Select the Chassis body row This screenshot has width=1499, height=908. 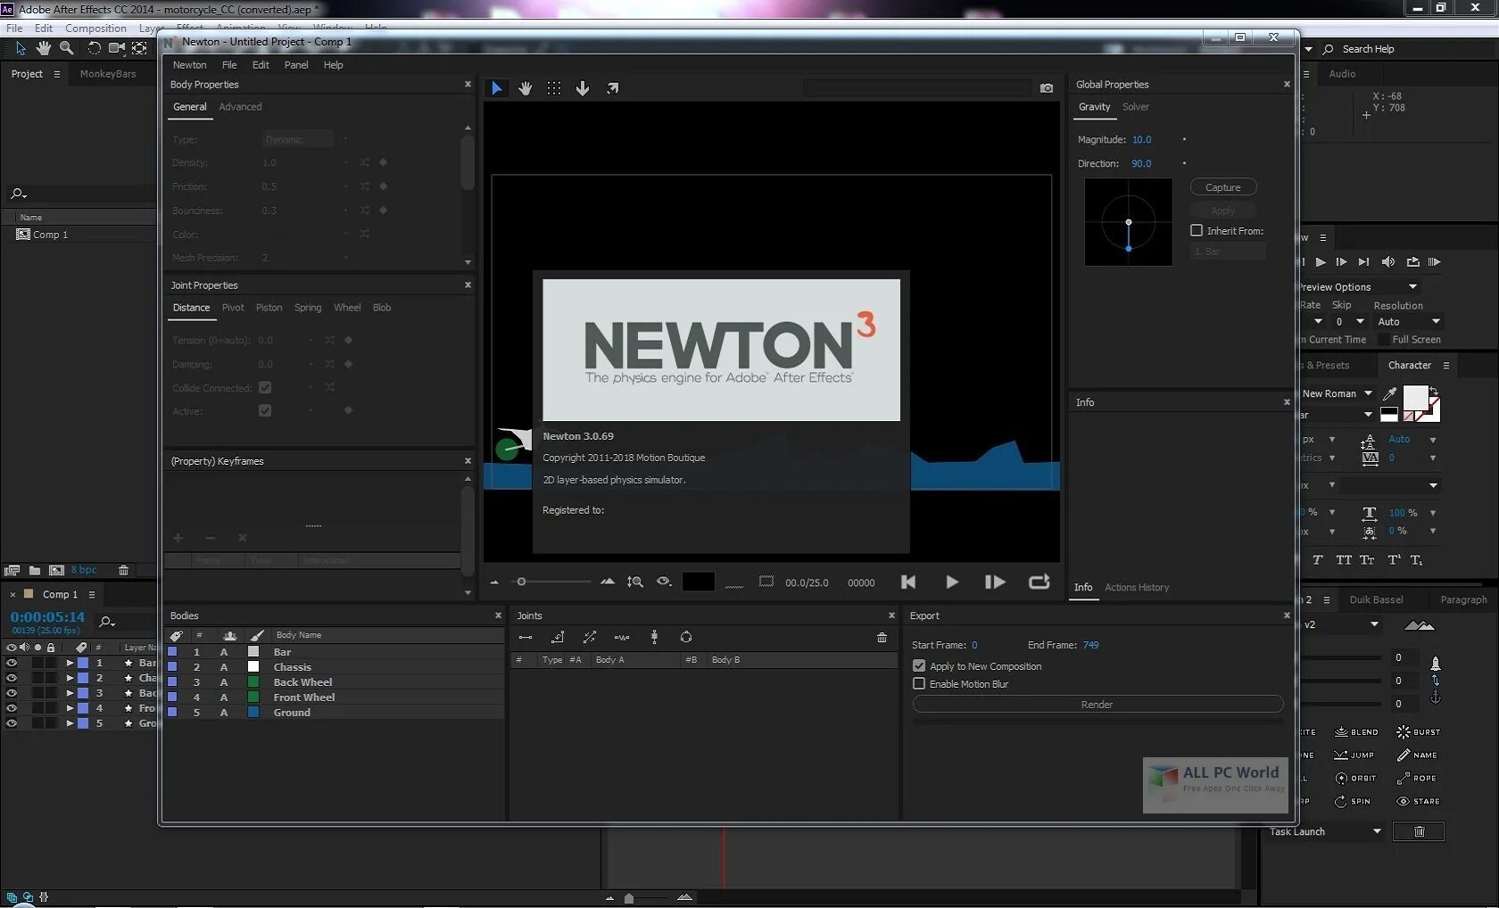(334, 667)
